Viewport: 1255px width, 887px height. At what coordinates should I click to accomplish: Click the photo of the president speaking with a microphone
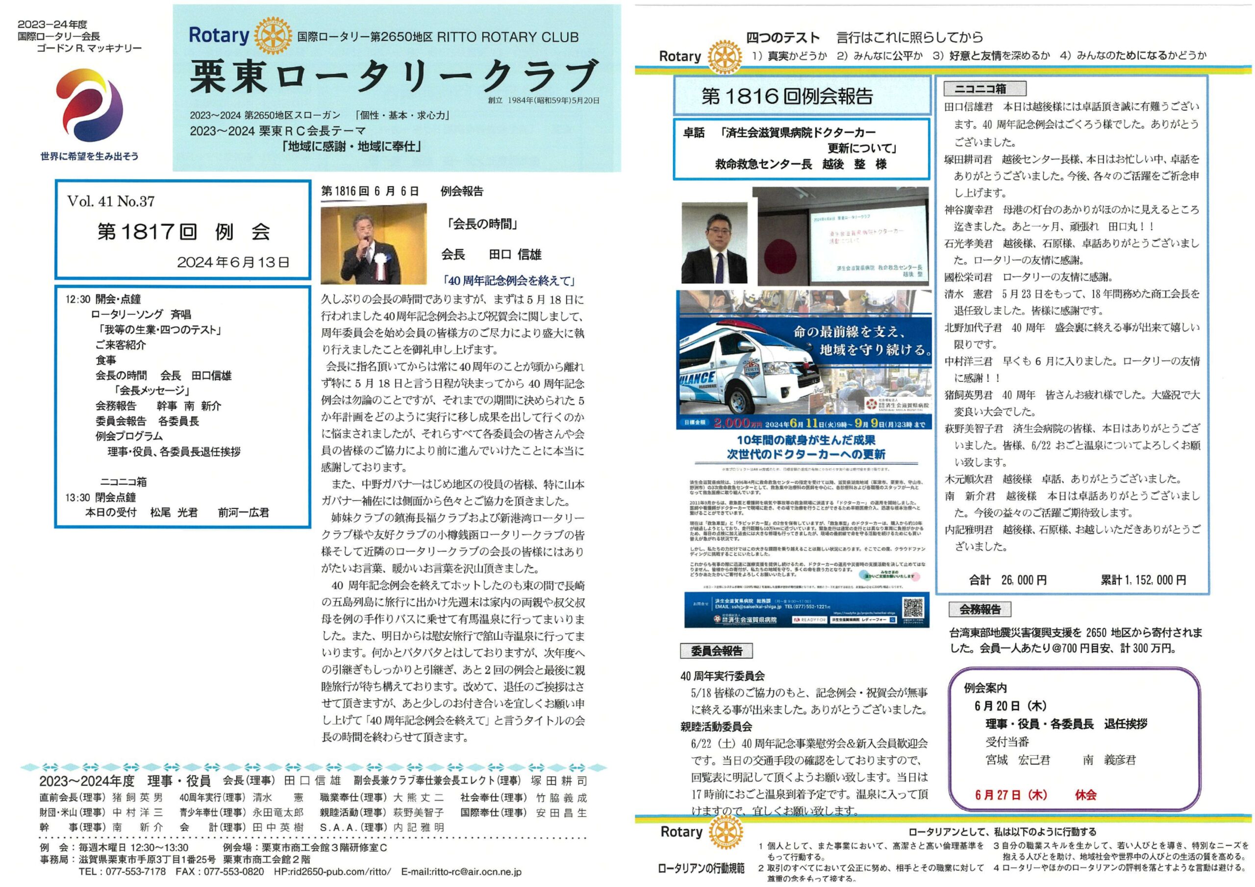click(374, 244)
